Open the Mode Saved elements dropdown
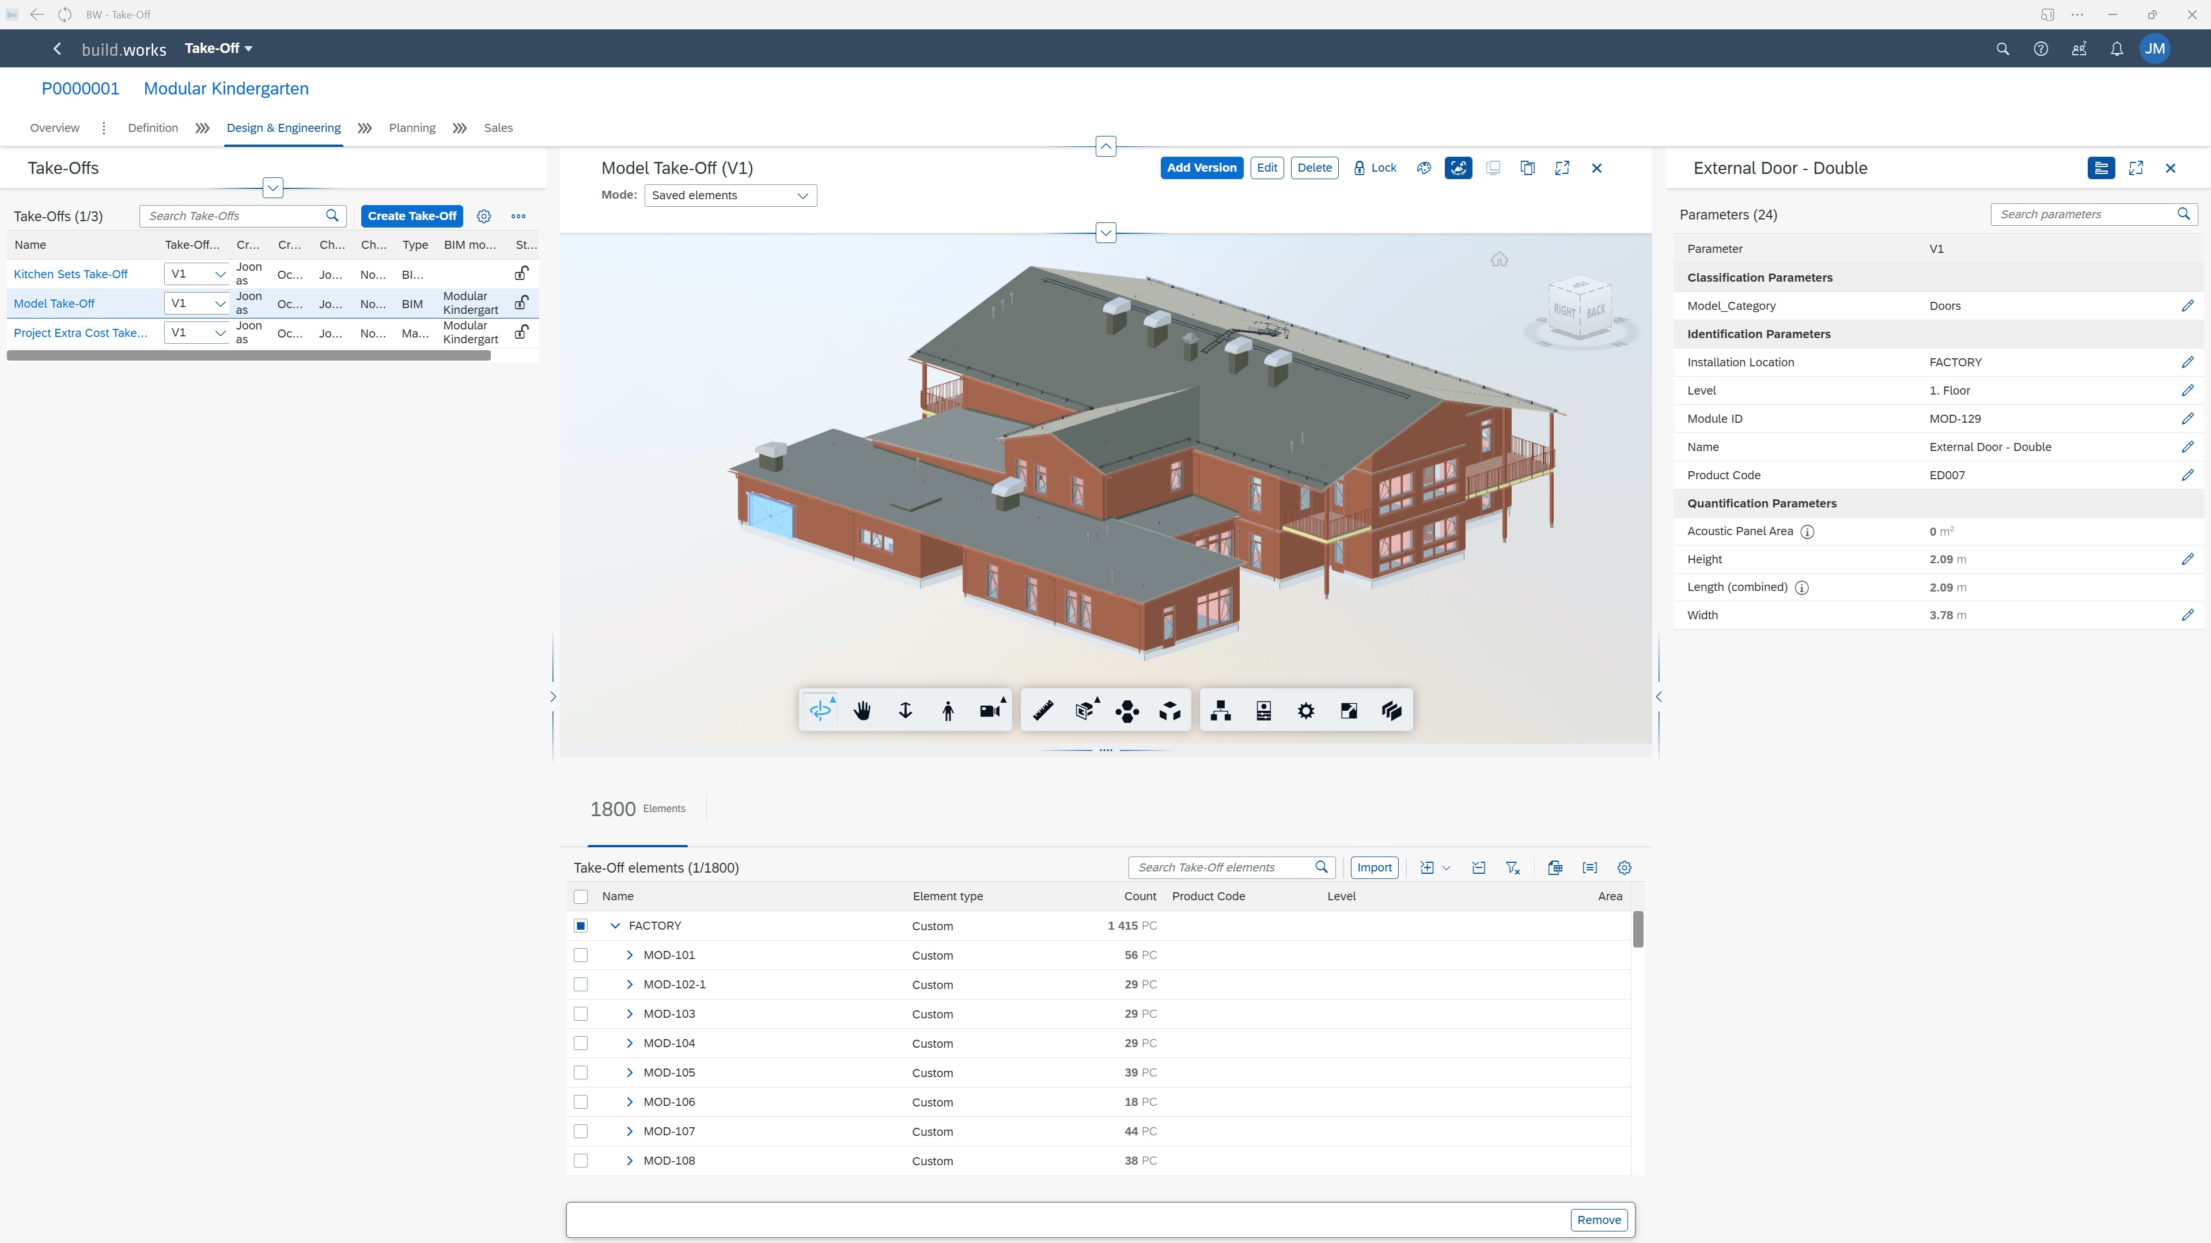The height and width of the screenshot is (1243, 2211). [x=729, y=196]
